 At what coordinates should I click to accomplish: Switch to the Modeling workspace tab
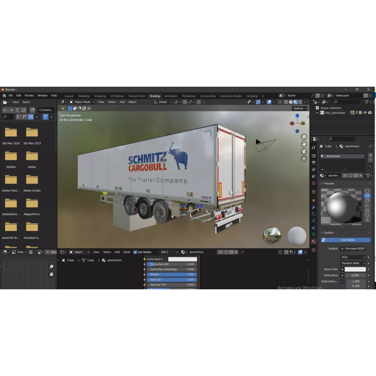click(x=84, y=96)
